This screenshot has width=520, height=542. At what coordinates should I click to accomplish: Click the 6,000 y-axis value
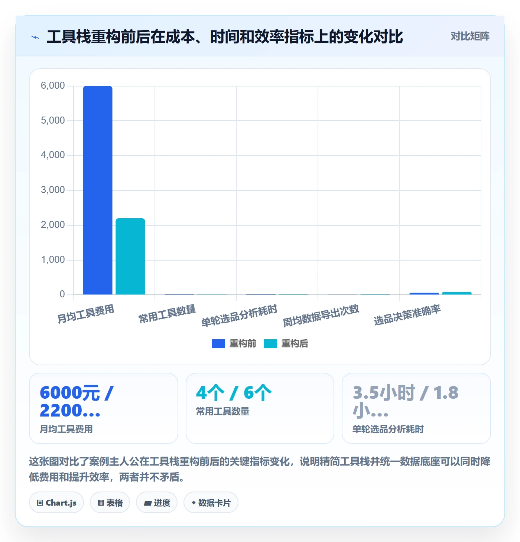(53, 86)
